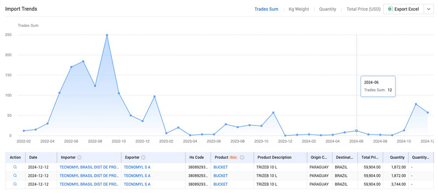Click the info icon next to Exporter header
This screenshot has height=195, width=438.
pyautogui.click(x=143, y=158)
